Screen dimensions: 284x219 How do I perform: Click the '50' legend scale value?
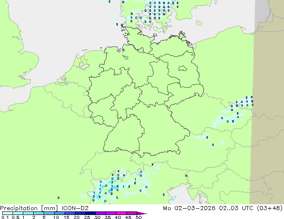[138, 217]
